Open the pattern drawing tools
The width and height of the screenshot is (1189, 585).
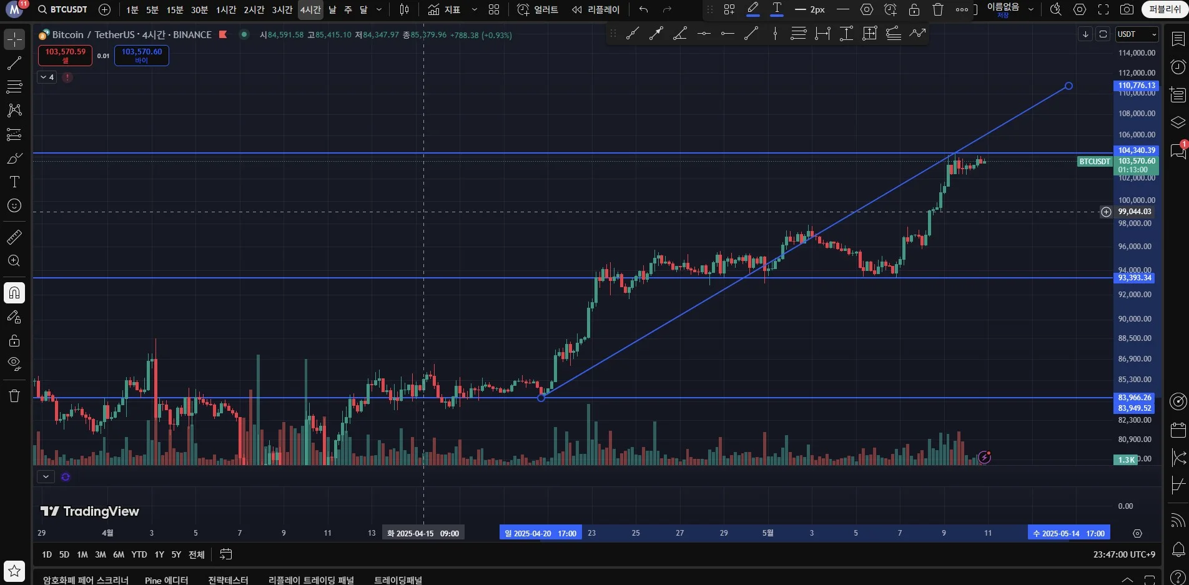tap(14, 111)
